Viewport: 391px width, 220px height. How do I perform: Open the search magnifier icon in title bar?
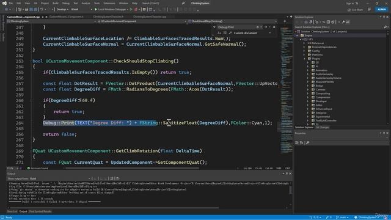click(183, 3)
